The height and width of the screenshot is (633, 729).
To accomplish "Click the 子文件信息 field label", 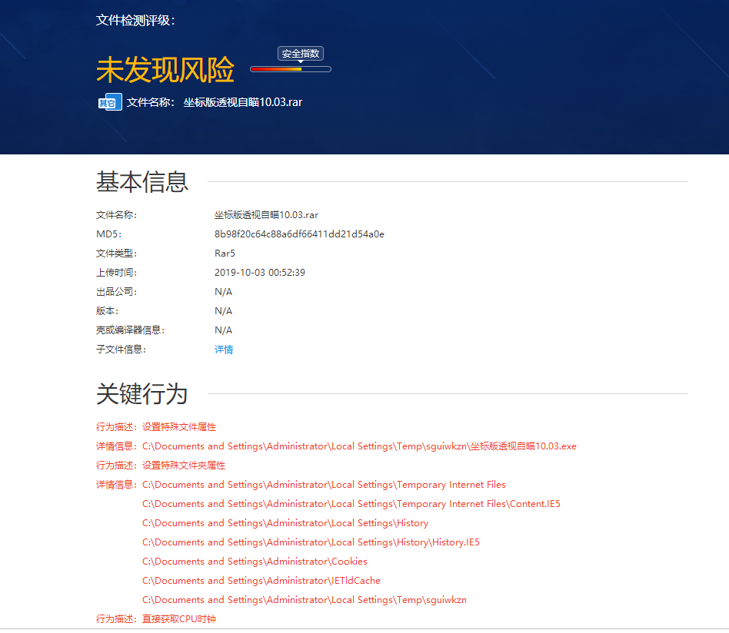I will tap(121, 350).
